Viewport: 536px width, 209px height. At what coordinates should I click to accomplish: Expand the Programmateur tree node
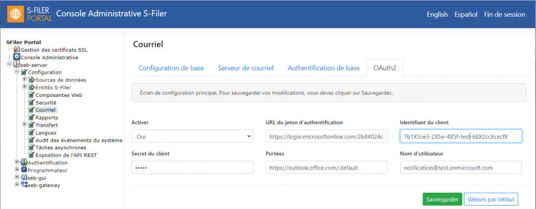click(17, 169)
